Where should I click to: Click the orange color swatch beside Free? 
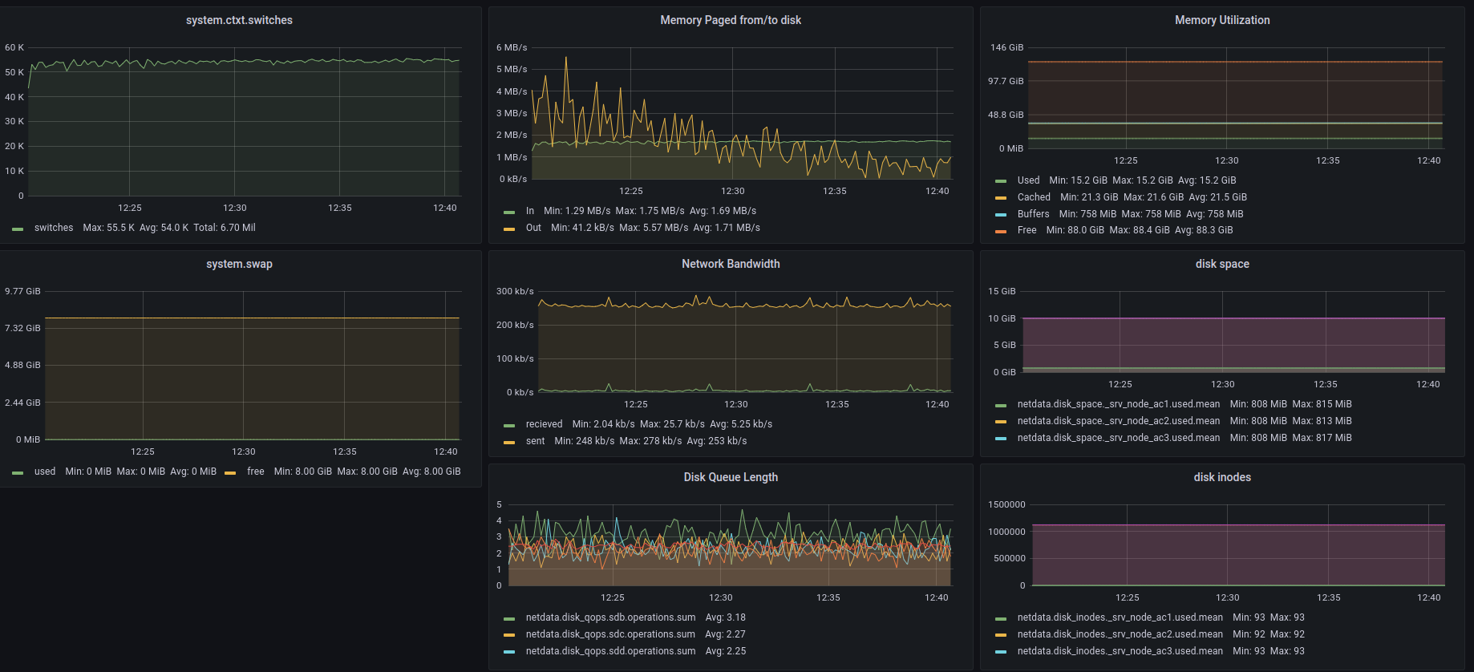[1000, 231]
